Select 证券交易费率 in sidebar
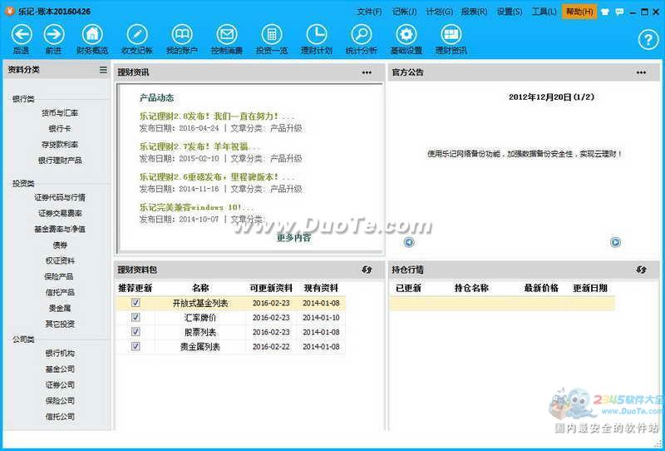 pos(60,213)
